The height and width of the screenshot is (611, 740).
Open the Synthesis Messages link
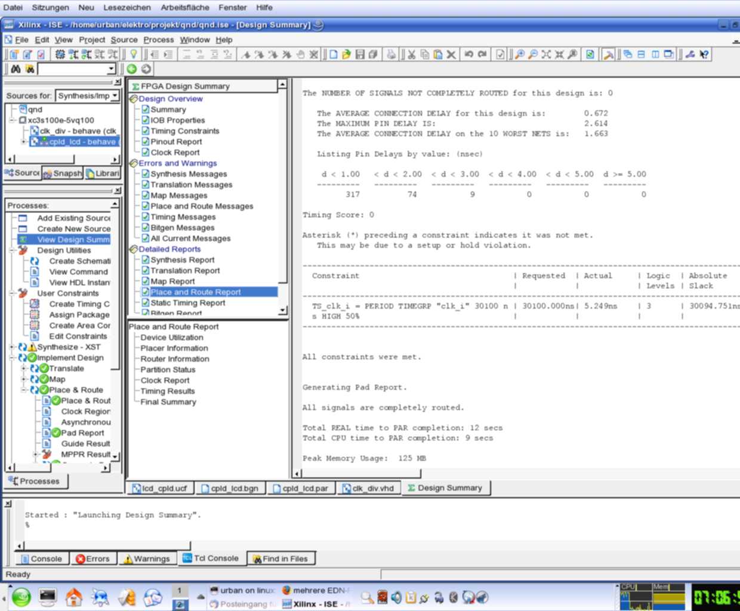pos(189,174)
